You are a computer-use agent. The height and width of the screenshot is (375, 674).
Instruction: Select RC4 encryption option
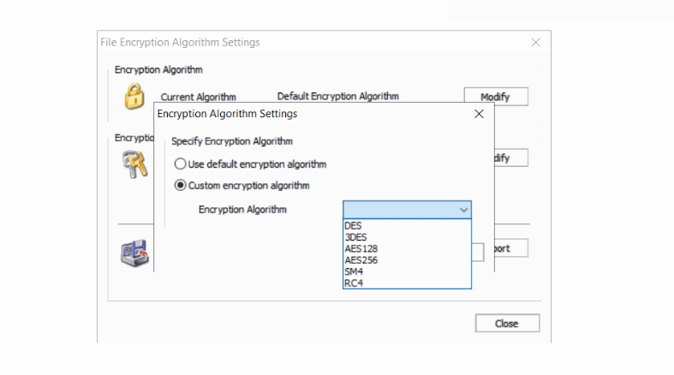pyautogui.click(x=407, y=283)
